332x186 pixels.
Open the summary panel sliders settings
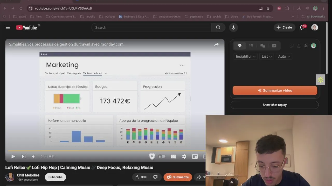pos(306,46)
